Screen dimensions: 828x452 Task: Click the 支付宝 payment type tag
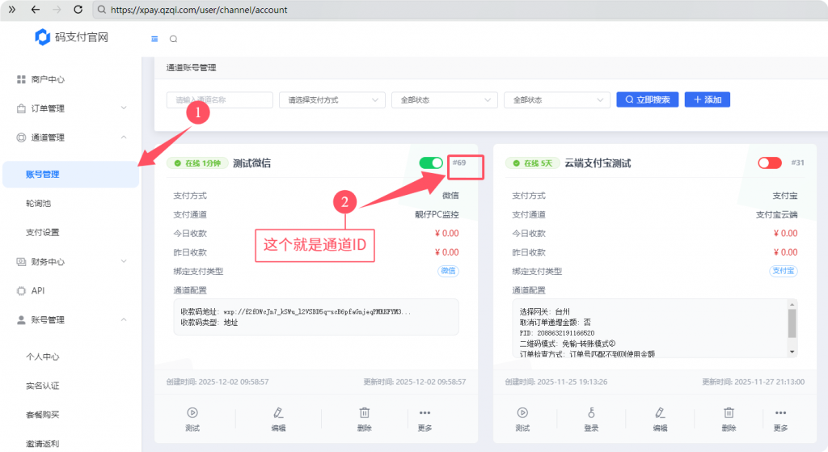(783, 271)
